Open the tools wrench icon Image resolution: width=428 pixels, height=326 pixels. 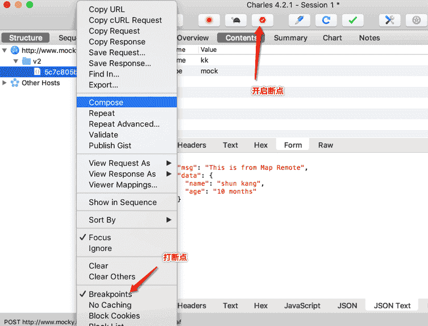pyautogui.click(x=389, y=20)
